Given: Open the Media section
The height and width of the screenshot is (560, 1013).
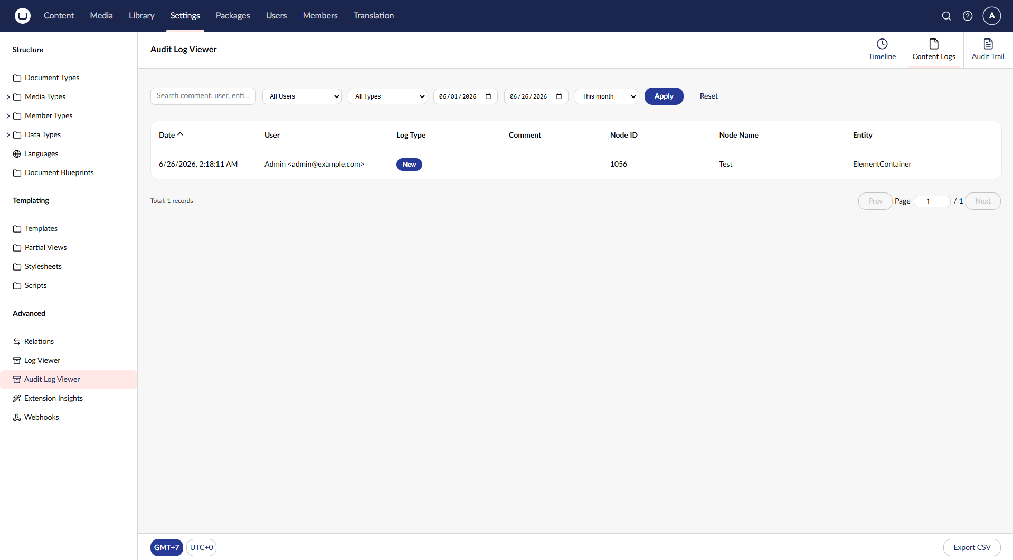Looking at the screenshot, I should point(101,16).
